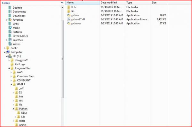Select the Music library icon
The height and width of the screenshot is (127, 192).
point(10,28)
